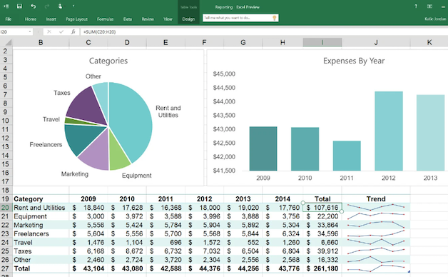Screen dimensions: 448x277
Task: Switch to the Home tab
Action: [x=31, y=19]
